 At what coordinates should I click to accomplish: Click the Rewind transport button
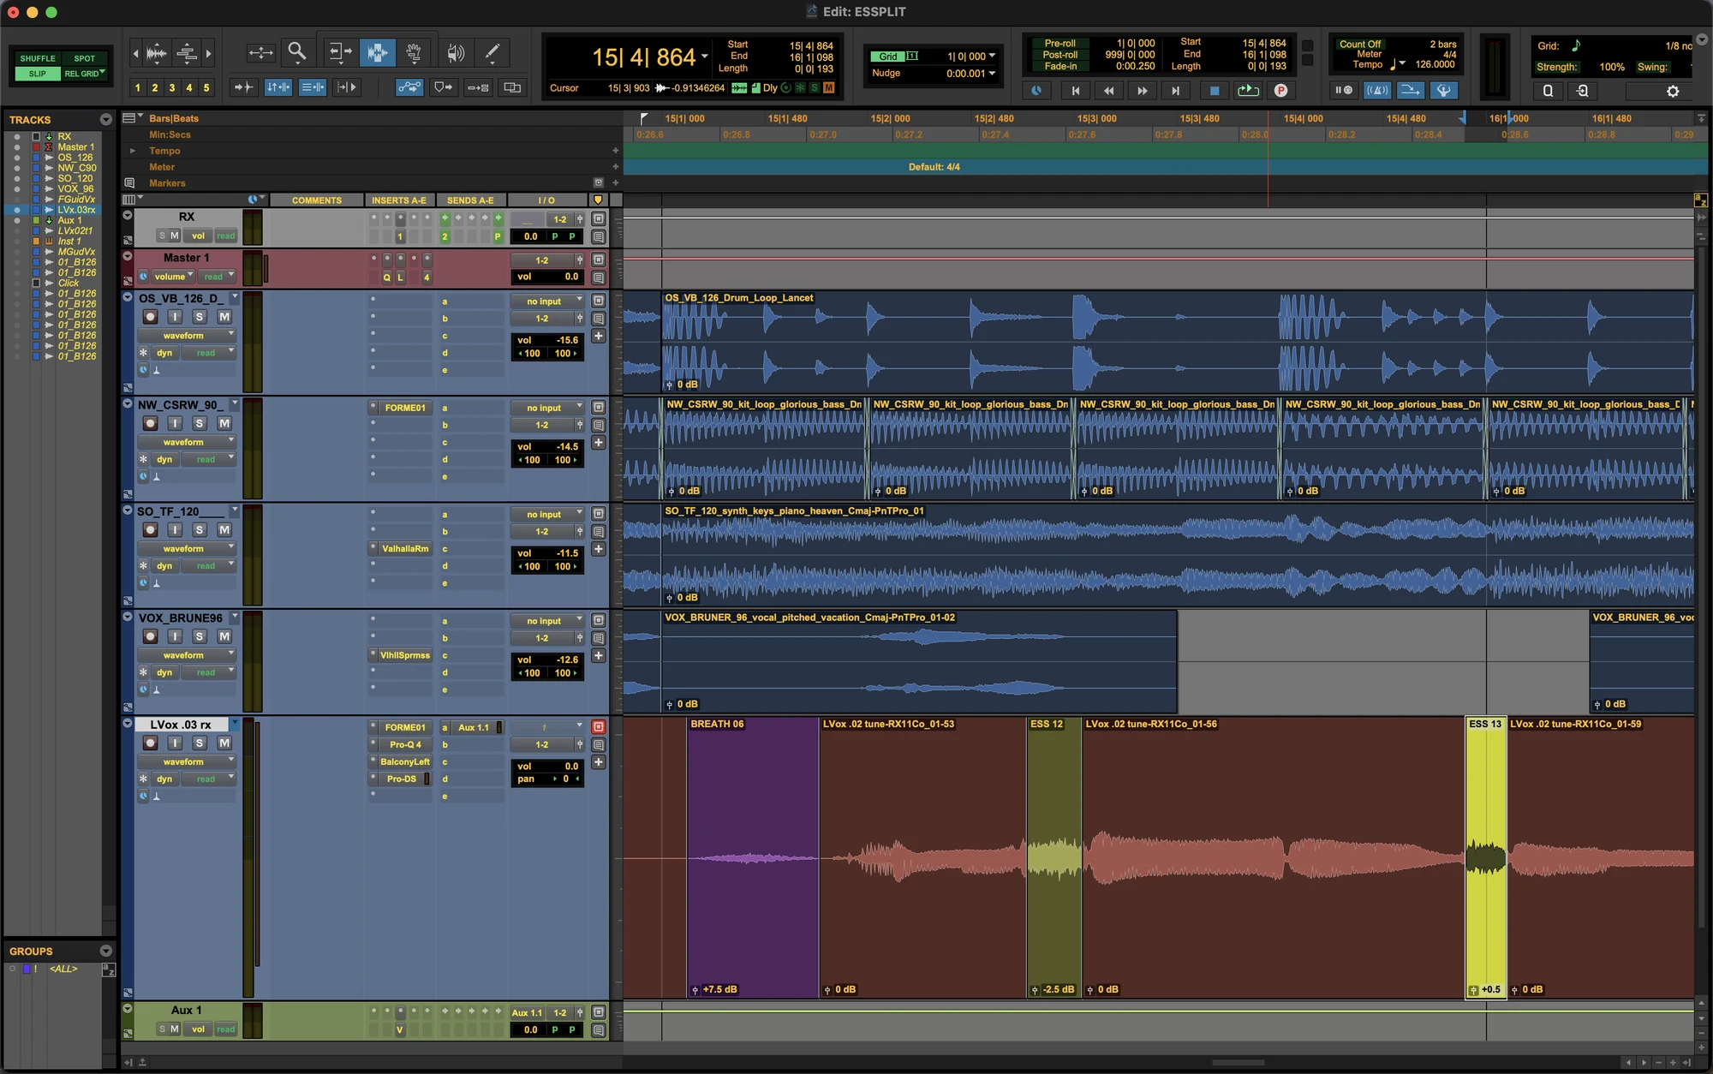(1109, 90)
